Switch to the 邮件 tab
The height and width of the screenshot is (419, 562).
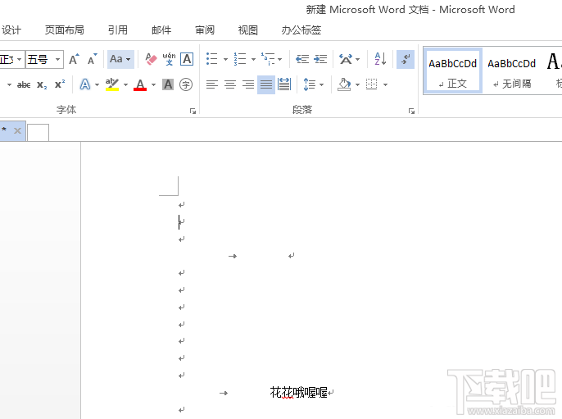point(161,30)
